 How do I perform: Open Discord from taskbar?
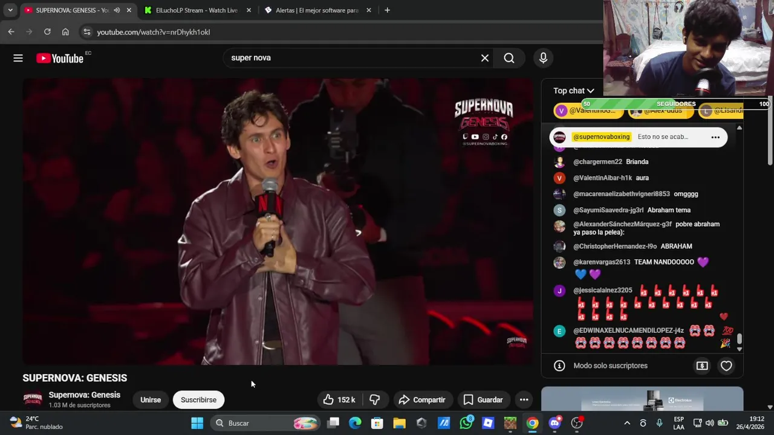tap(554, 423)
